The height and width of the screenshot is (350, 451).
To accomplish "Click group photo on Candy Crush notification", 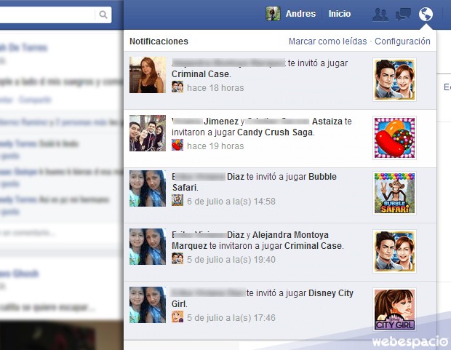I will pos(148,133).
